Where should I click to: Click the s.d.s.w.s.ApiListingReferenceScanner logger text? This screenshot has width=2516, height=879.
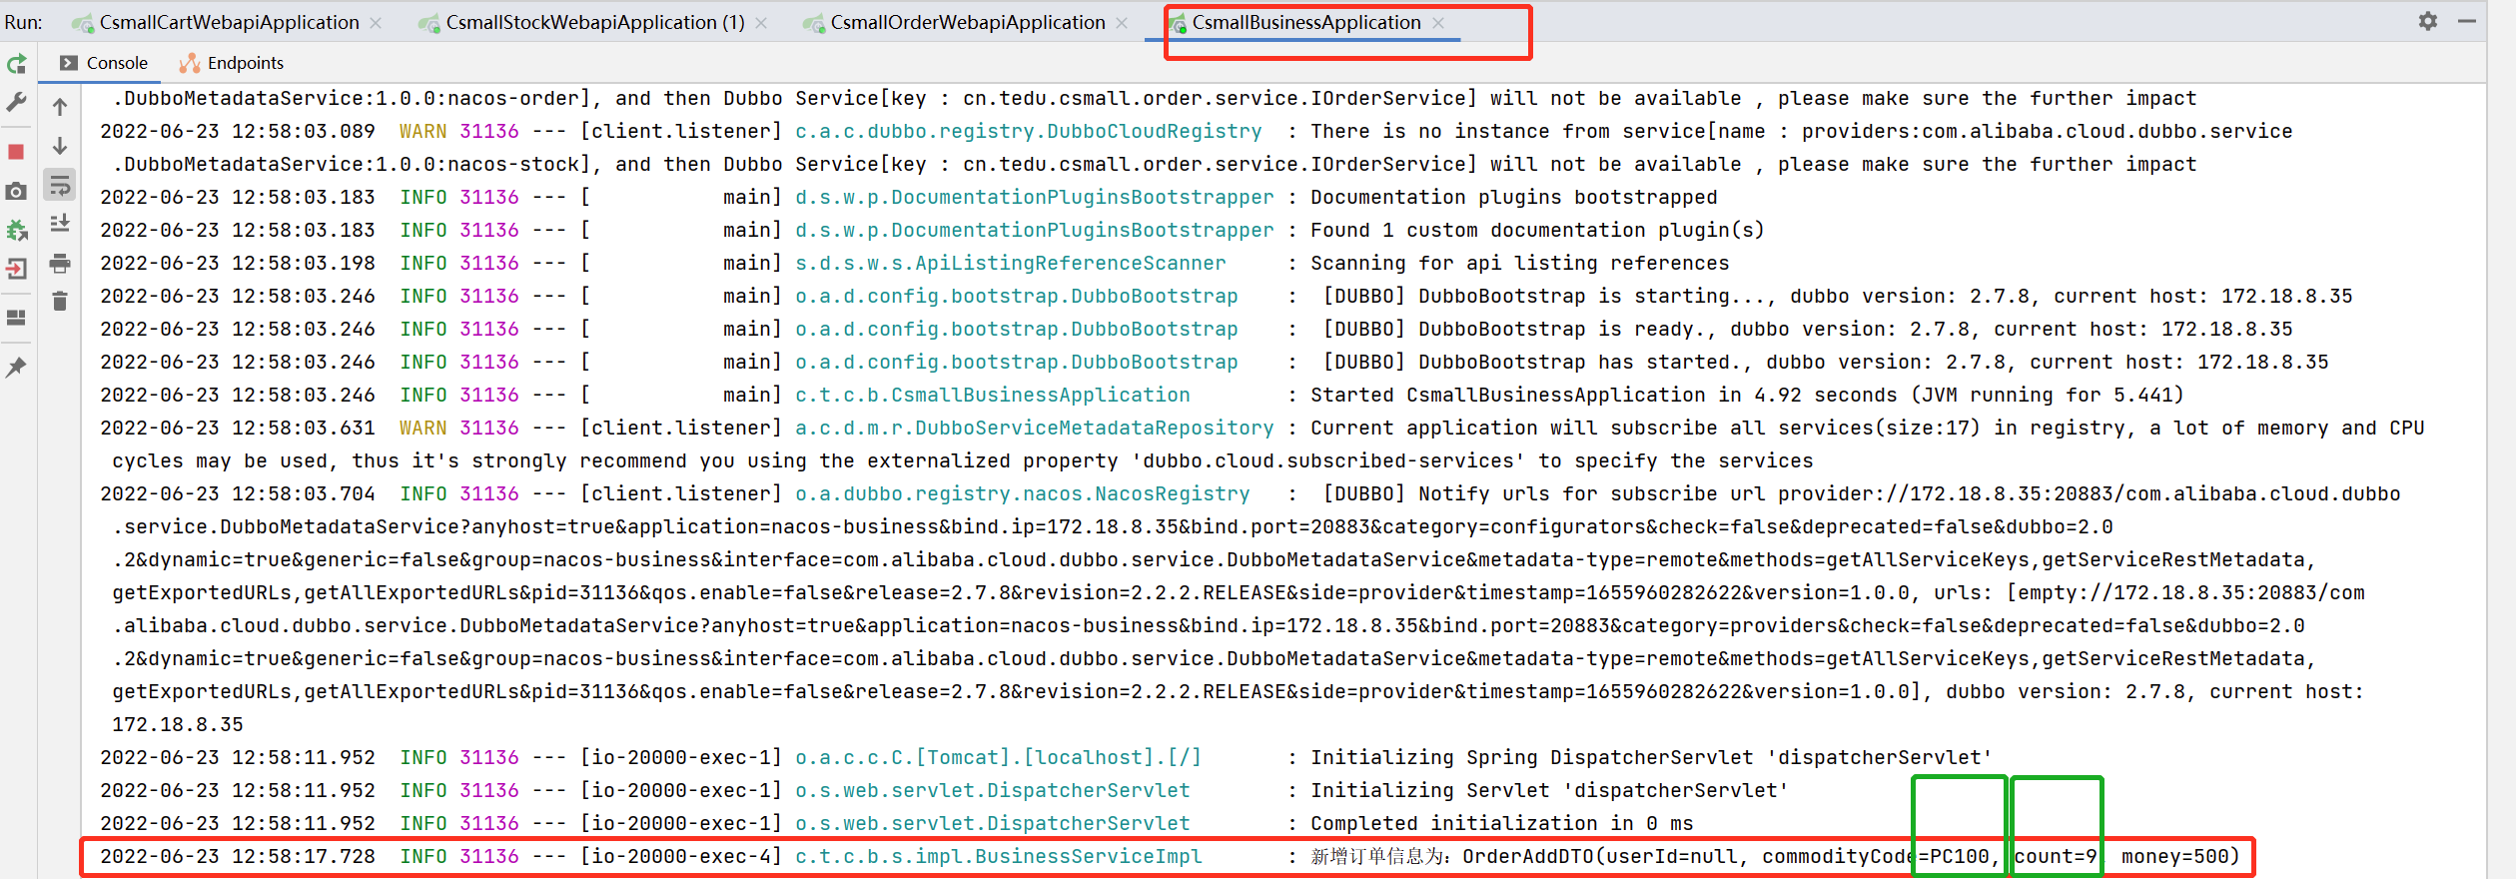point(1011,263)
